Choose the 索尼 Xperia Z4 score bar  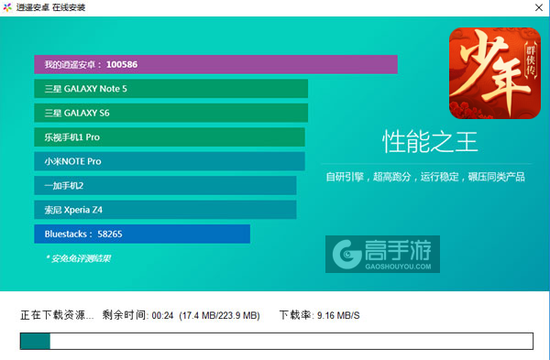165,209
